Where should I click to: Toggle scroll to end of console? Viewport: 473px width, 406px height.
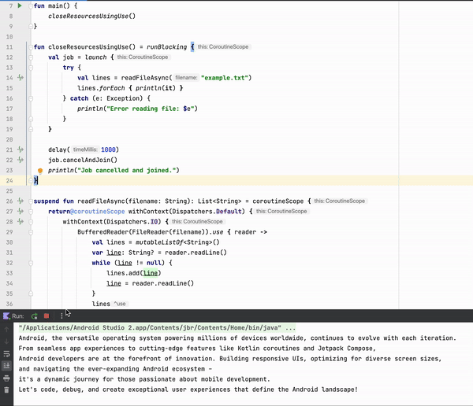coord(7,365)
